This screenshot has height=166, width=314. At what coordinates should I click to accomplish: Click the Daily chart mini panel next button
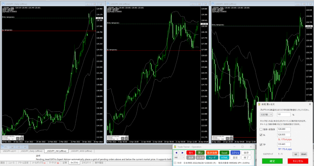click(x=21, y=139)
